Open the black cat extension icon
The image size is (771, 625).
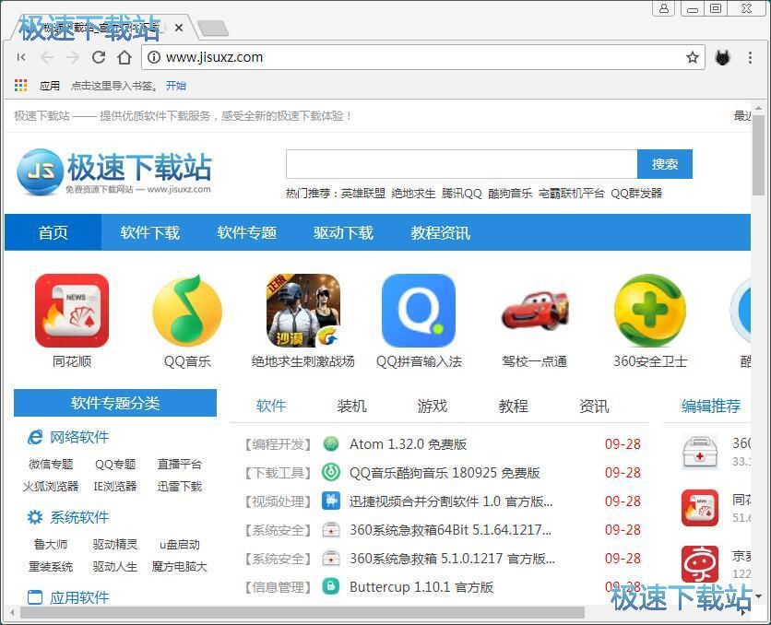coord(722,57)
